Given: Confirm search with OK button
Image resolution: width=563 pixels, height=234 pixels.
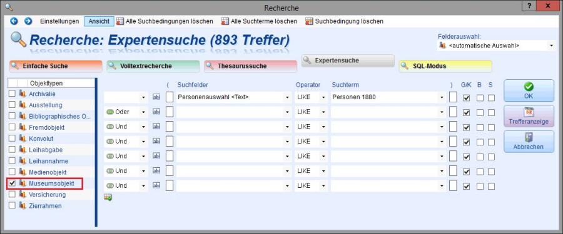Looking at the screenshot, I should pos(529,90).
